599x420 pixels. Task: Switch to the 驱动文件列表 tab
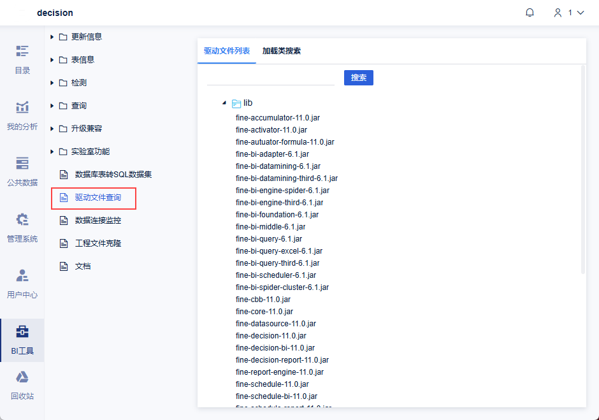(x=226, y=51)
